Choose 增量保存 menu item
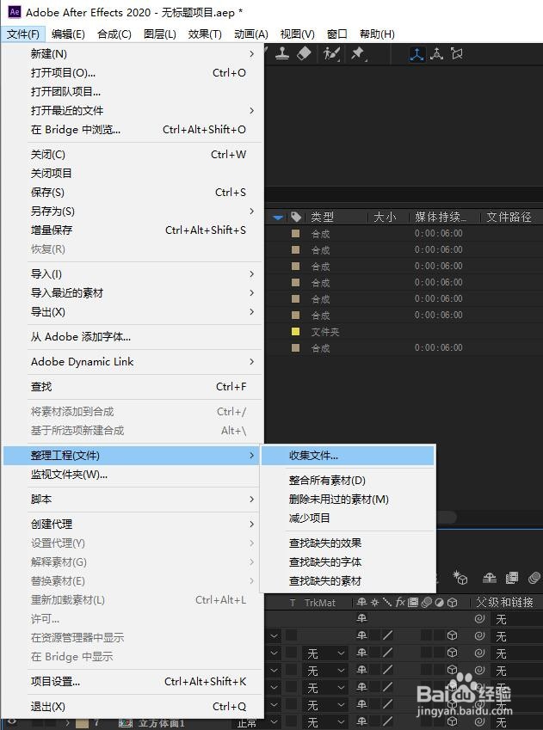The width and height of the screenshot is (543, 730). [133, 230]
